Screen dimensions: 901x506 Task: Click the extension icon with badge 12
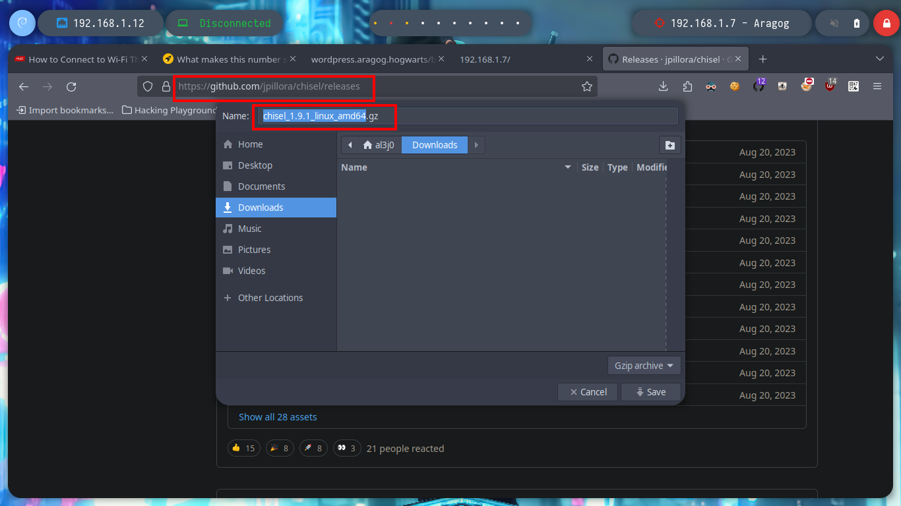tap(759, 86)
